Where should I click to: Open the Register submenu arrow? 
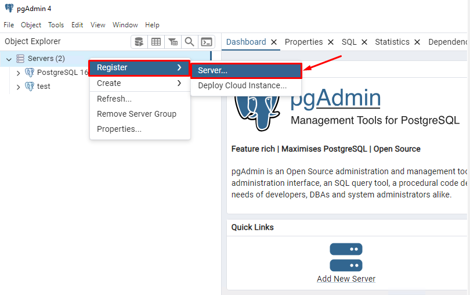[179, 67]
